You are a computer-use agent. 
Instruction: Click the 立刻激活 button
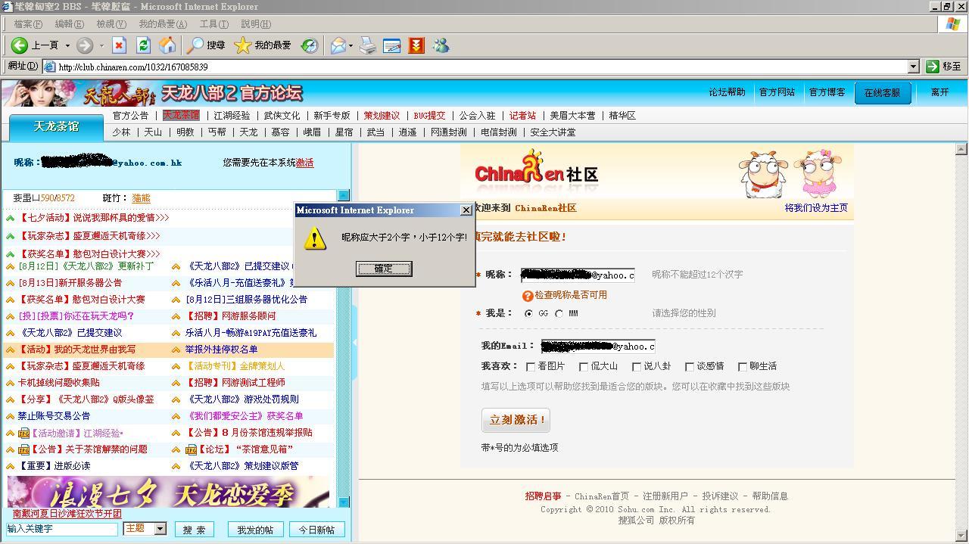[x=516, y=420]
